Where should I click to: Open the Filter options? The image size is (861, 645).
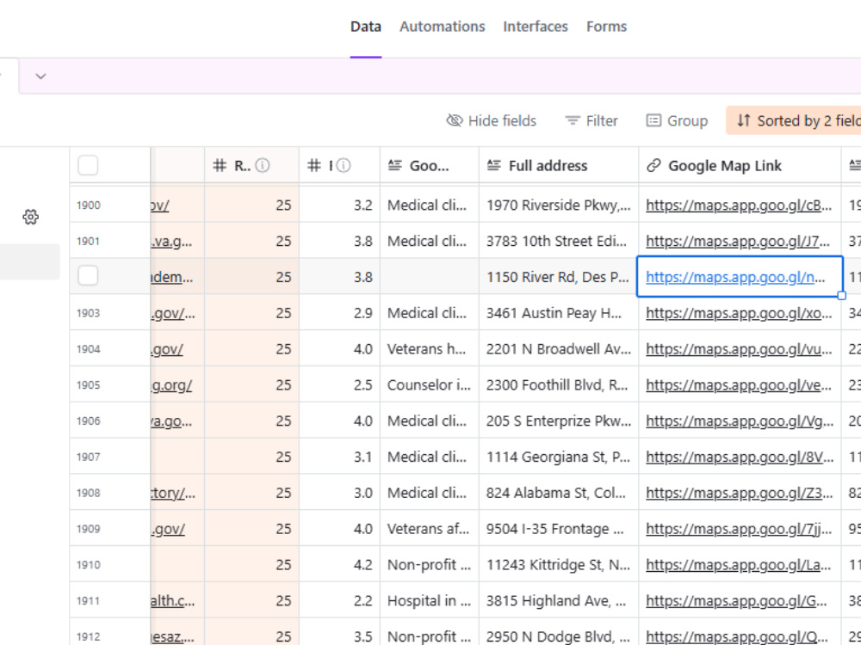[592, 120]
